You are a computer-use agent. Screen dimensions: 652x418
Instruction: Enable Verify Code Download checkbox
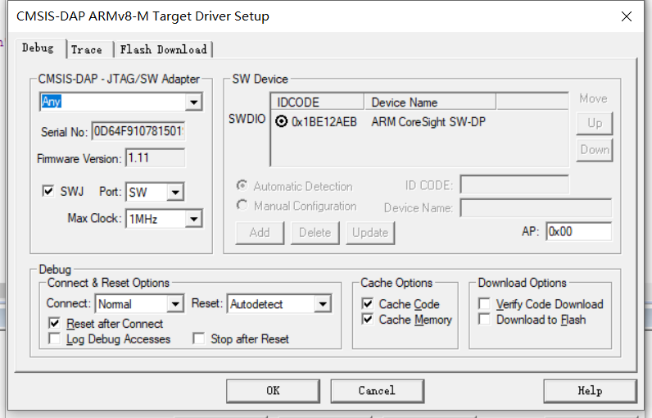(x=484, y=303)
